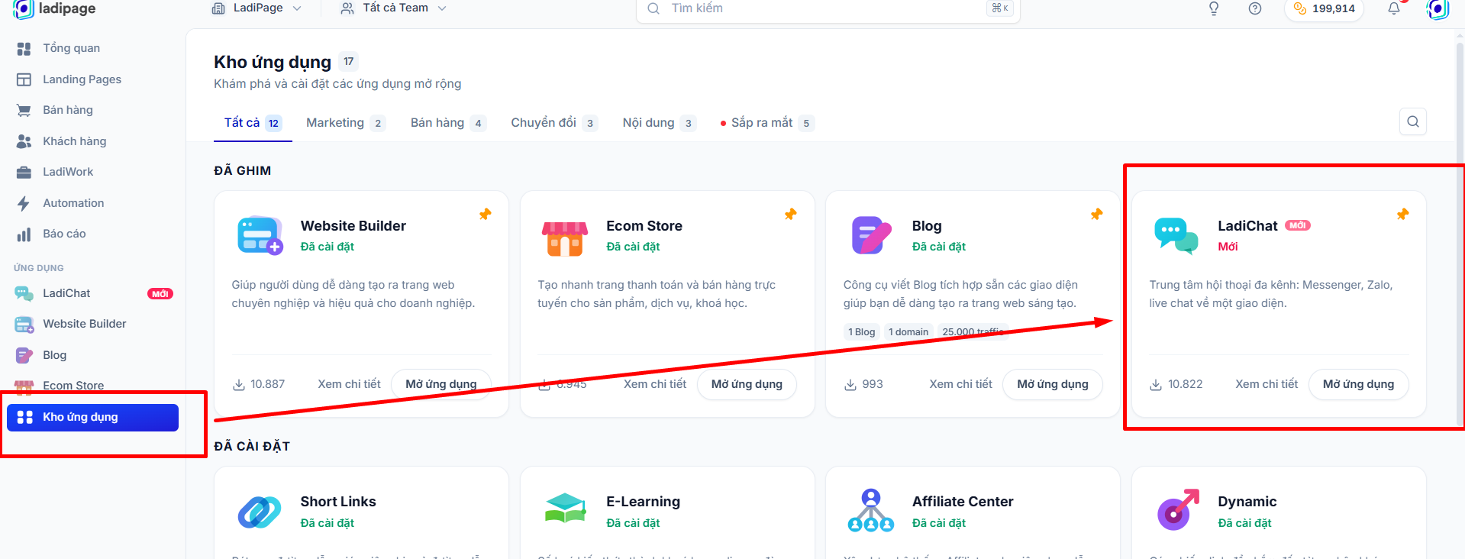The width and height of the screenshot is (1465, 559).
Task: Click the Short Links app icon
Action: coord(260,512)
